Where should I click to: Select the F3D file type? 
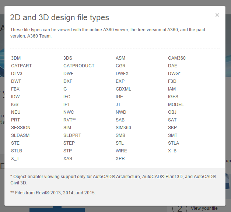172,81
